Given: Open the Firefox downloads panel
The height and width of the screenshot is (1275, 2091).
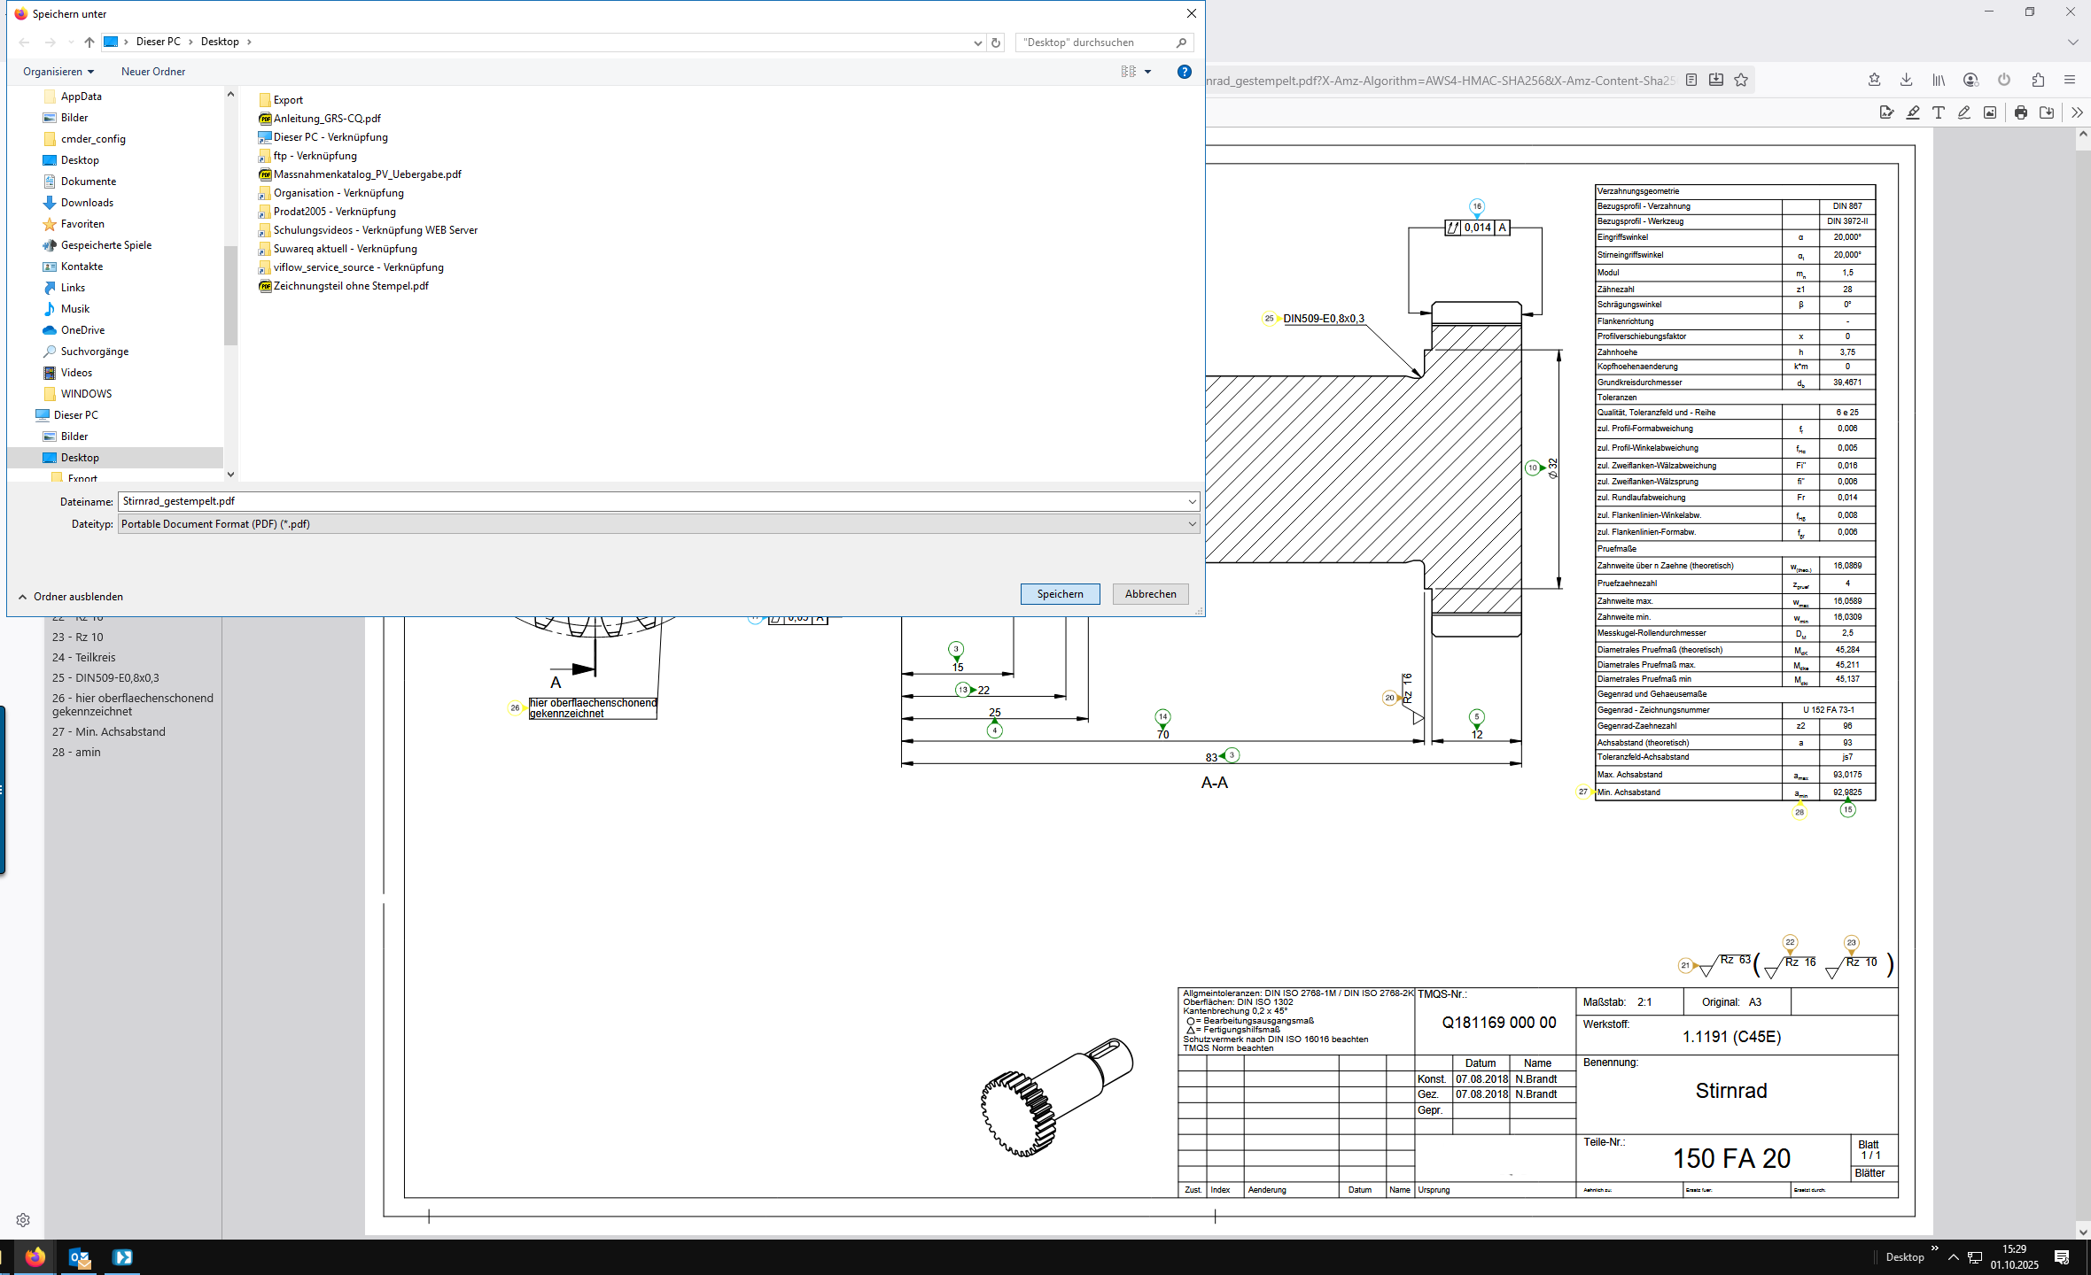Looking at the screenshot, I should (x=1907, y=80).
